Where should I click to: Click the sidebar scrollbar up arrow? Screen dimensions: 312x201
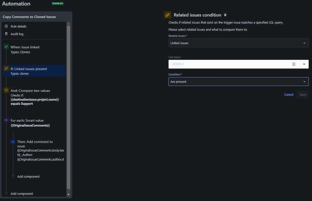(68, 24)
